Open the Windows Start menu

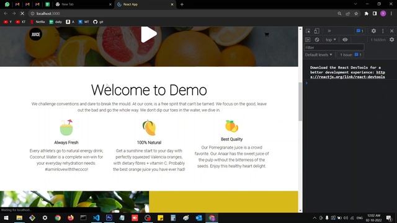tap(6, 217)
